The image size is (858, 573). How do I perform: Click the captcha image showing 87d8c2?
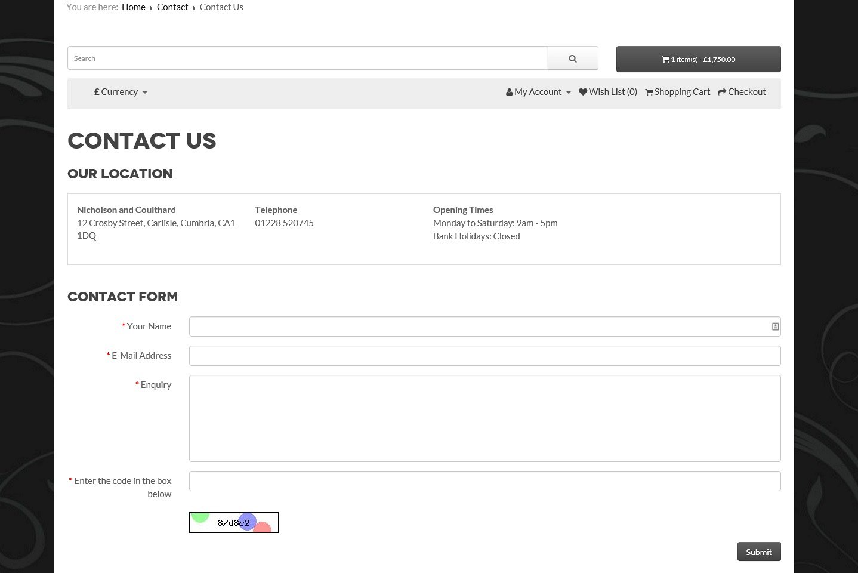(x=234, y=523)
